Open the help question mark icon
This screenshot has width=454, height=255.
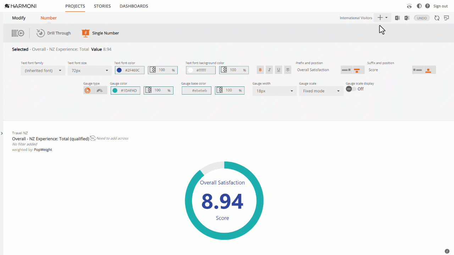(x=427, y=6)
